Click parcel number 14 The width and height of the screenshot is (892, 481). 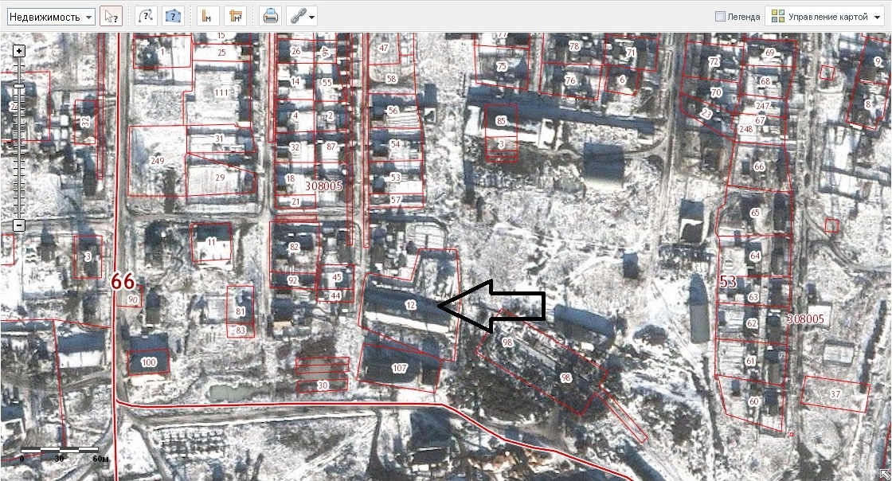tap(295, 82)
